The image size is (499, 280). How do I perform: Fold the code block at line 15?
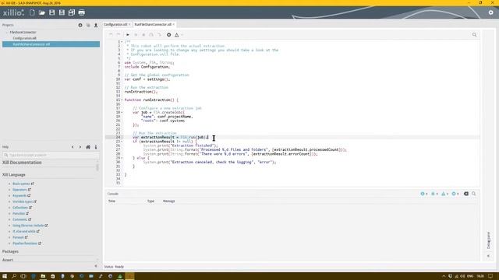tap(122, 100)
